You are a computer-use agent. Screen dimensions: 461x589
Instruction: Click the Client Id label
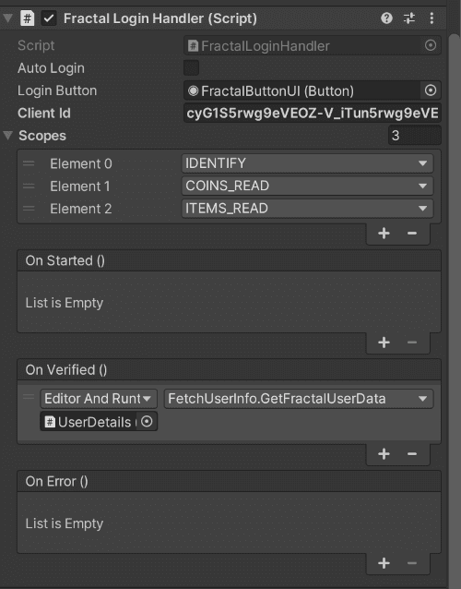coord(44,113)
